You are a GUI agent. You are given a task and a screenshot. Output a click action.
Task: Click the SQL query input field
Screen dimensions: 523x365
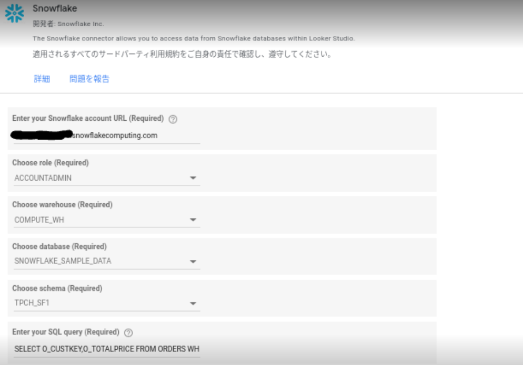pos(107,349)
